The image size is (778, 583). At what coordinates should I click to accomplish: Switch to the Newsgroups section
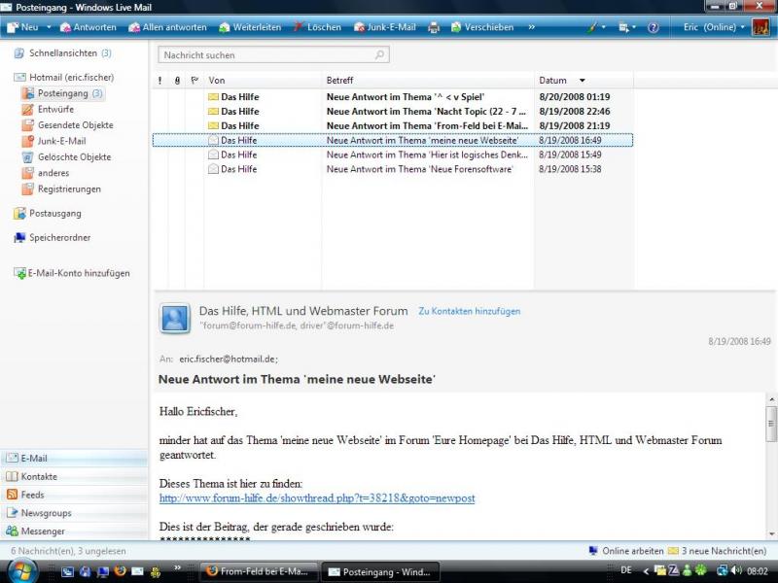tap(46, 513)
